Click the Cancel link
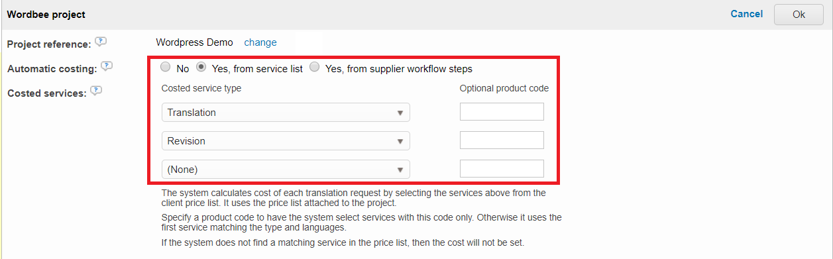Screen dimensions: 833x259 click(x=747, y=14)
